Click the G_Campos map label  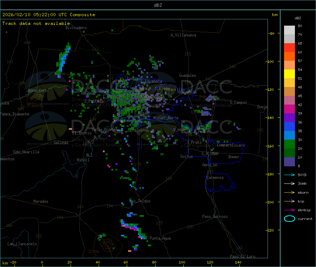239,102
